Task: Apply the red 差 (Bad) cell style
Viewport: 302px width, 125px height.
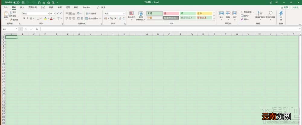Action: (x=171, y=13)
